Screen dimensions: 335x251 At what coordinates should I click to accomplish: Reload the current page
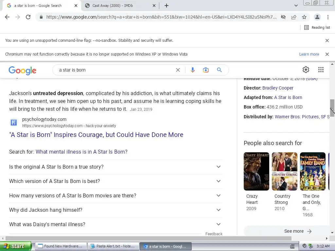pos(28,17)
